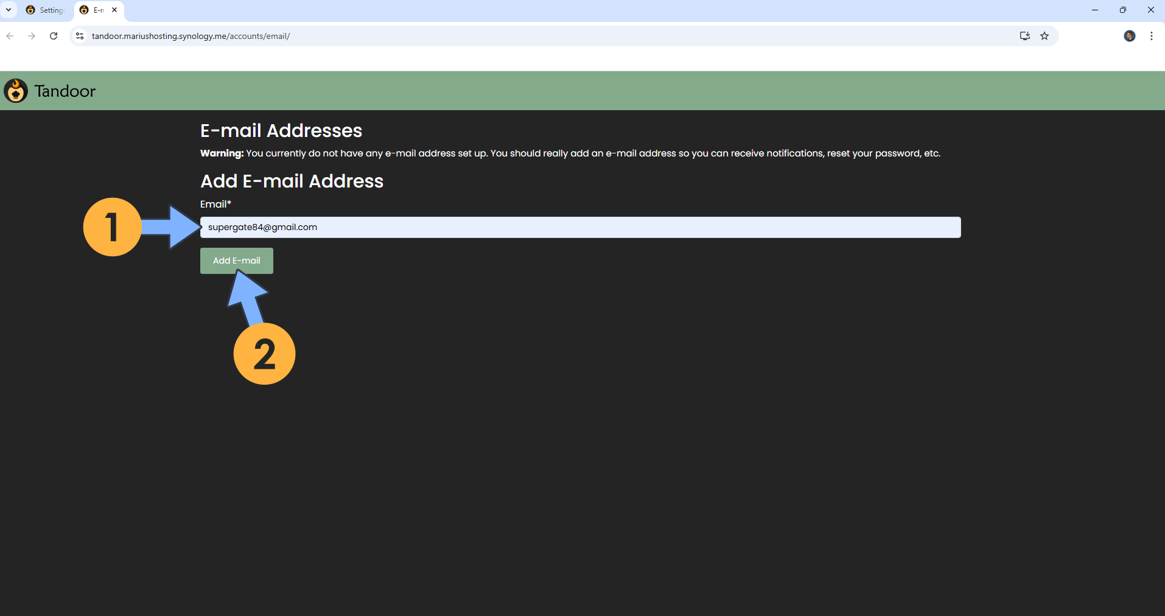Restore down the Chrome window

(x=1123, y=10)
